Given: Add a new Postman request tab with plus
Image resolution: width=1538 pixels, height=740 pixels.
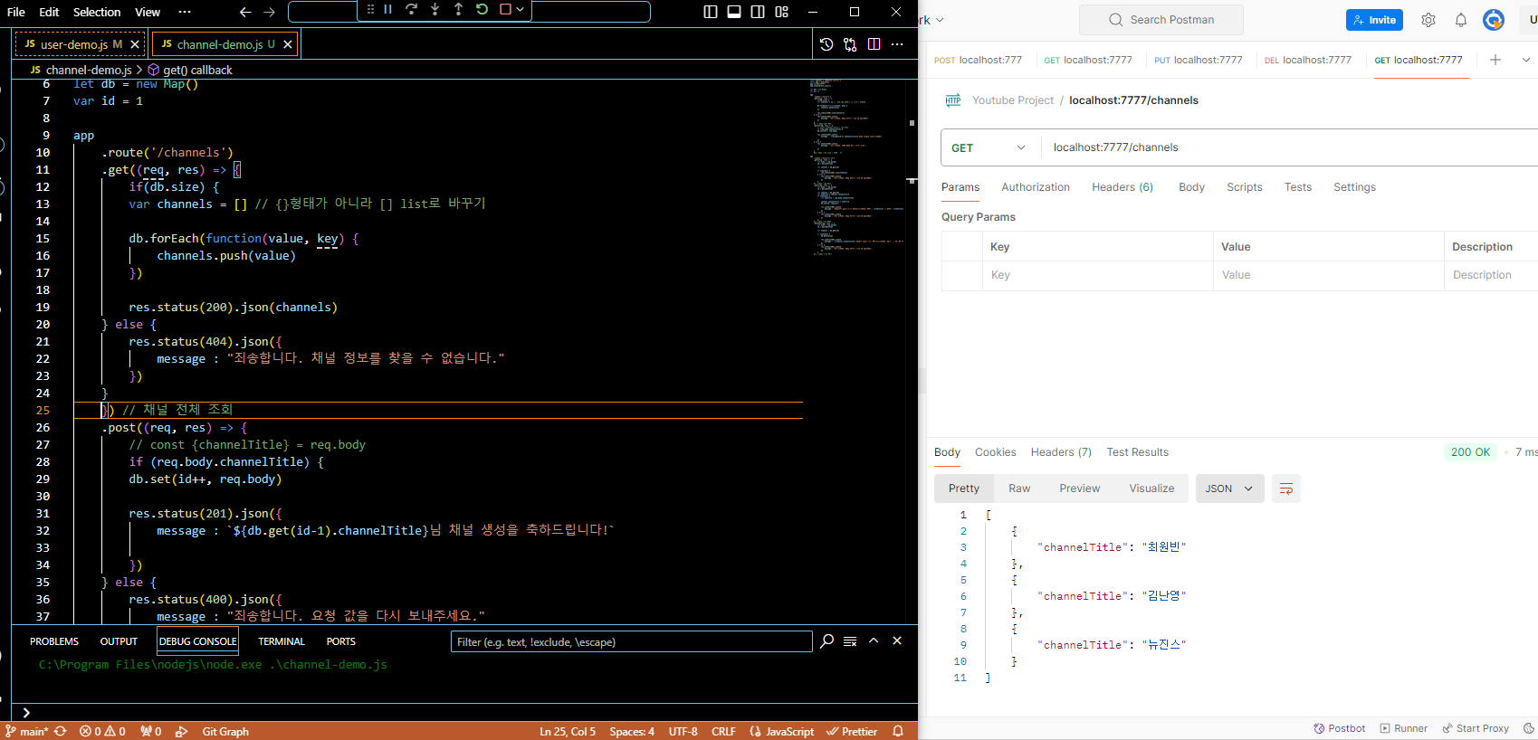Looking at the screenshot, I should (1495, 60).
